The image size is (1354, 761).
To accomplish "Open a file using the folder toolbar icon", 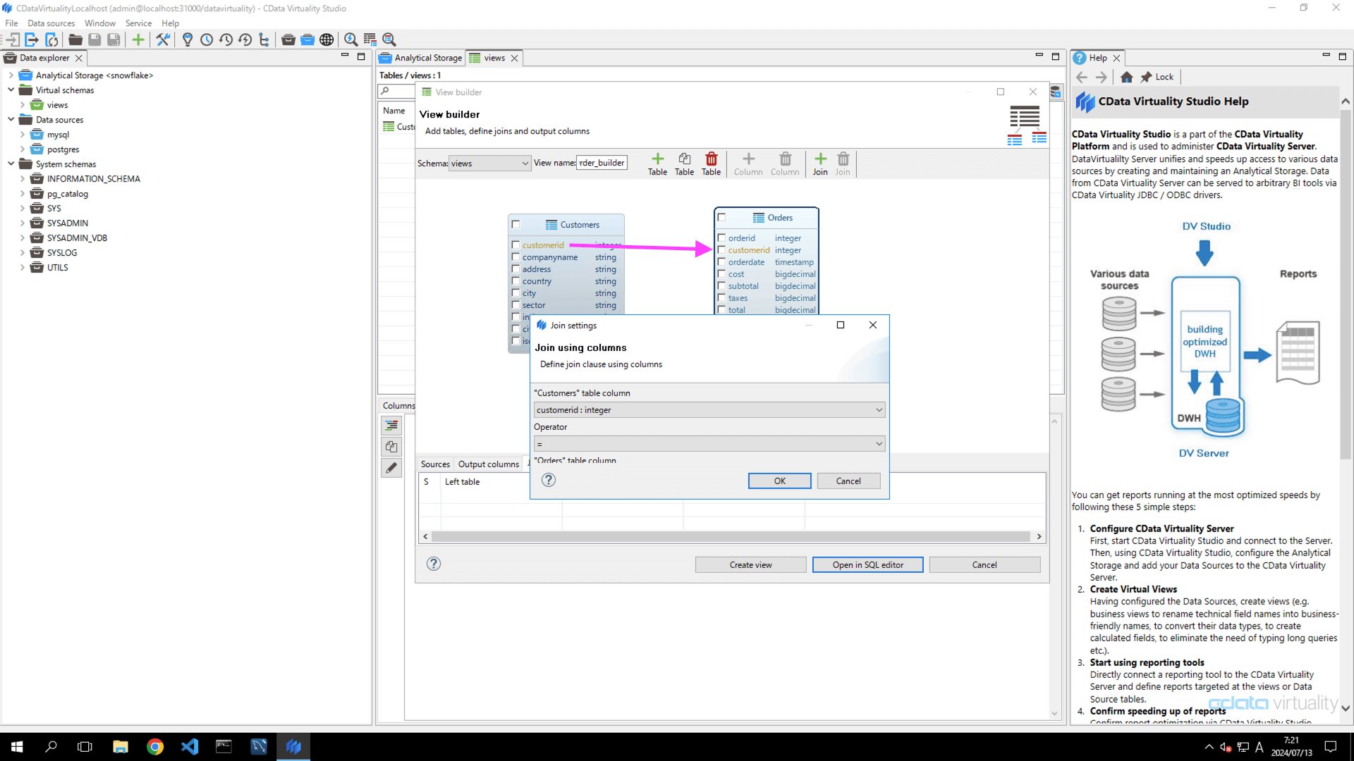I will (x=75, y=39).
